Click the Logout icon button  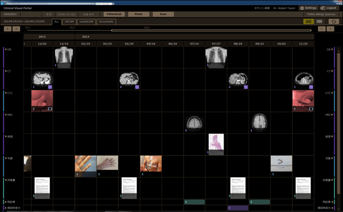tap(329, 8)
